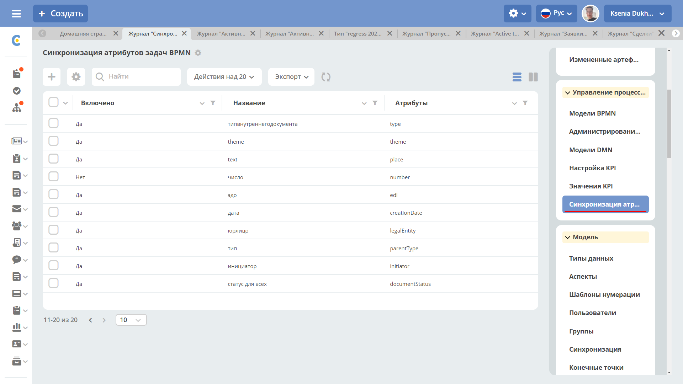Viewport: 683px width, 384px height.
Task: Click the Найти search field
Action: tap(136, 77)
